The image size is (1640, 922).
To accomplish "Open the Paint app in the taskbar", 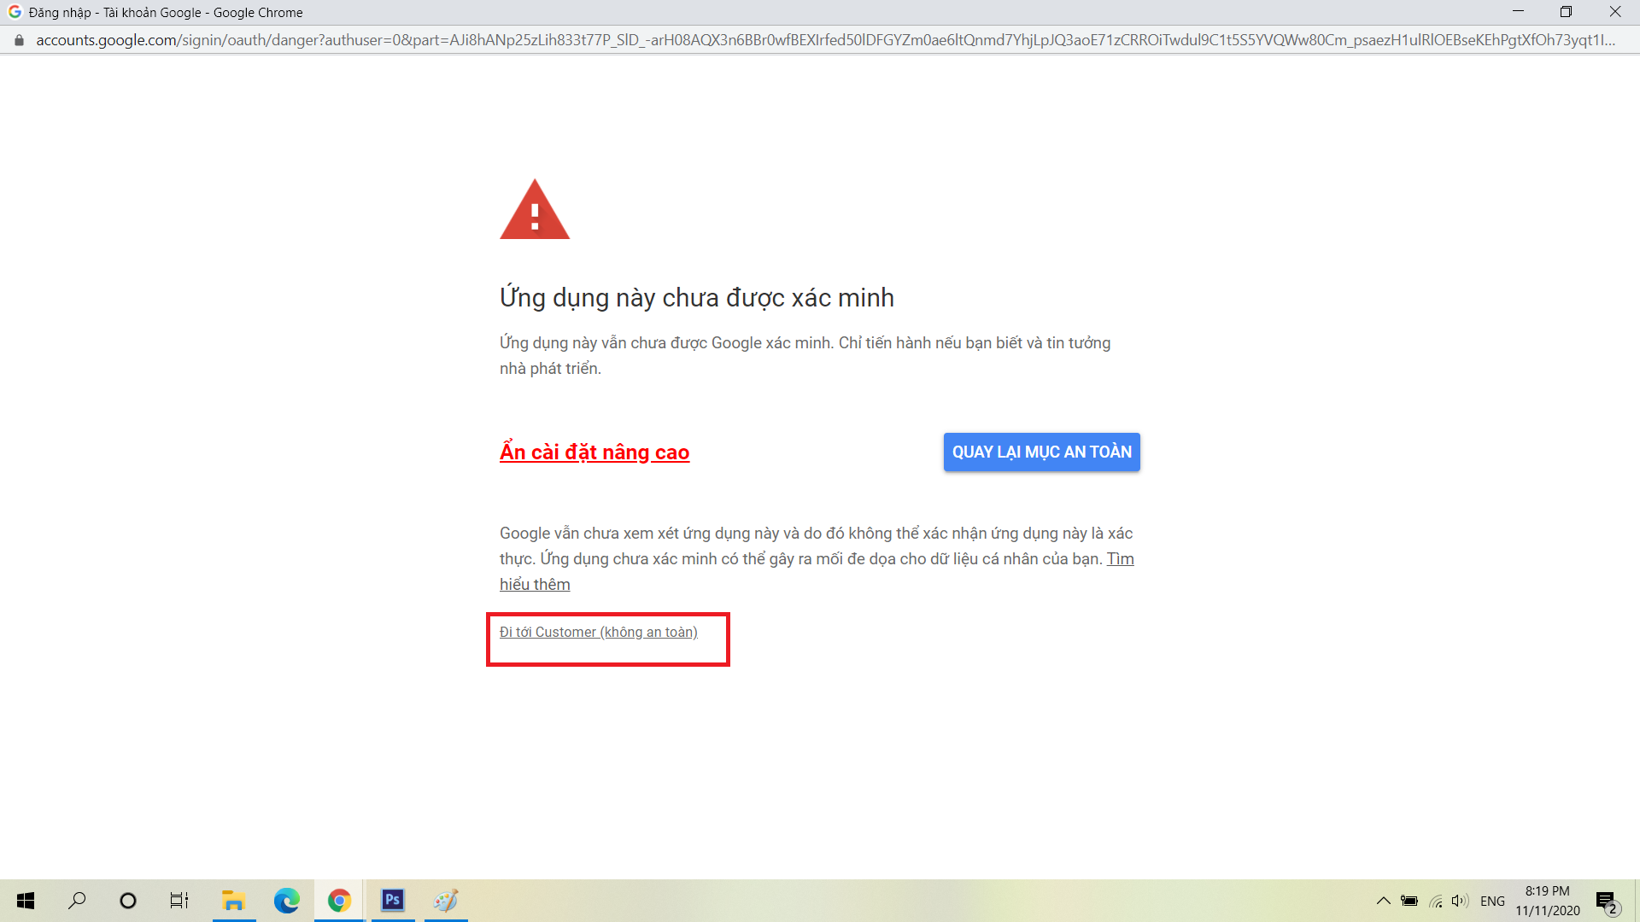I will click(446, 901).
